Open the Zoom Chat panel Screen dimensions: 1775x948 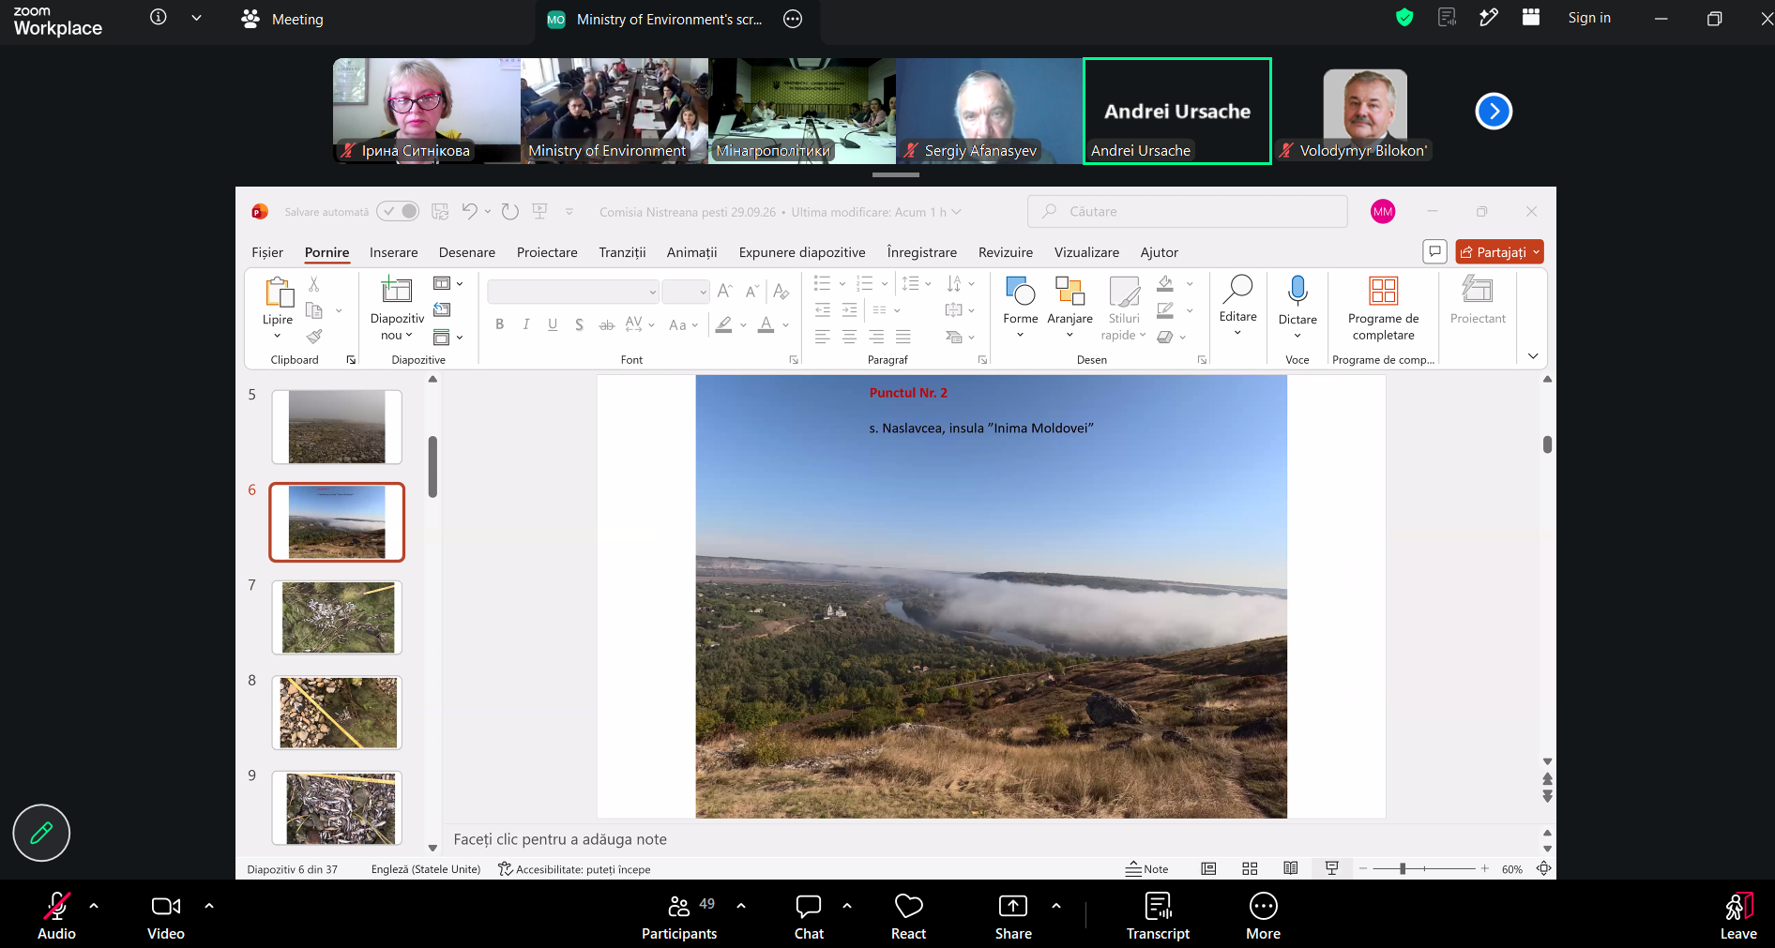[x=809, y=916]
